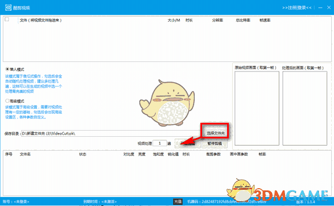Screen dimensions: 334x206
Task: Select the 懒人模式 radio button
Action: click(7, 69)
